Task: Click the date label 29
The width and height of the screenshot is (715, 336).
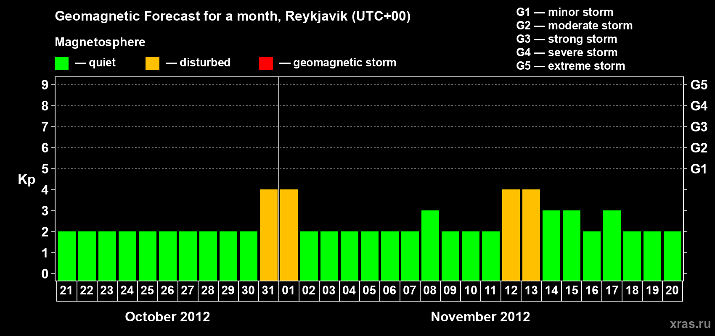Action: point(228,291)
